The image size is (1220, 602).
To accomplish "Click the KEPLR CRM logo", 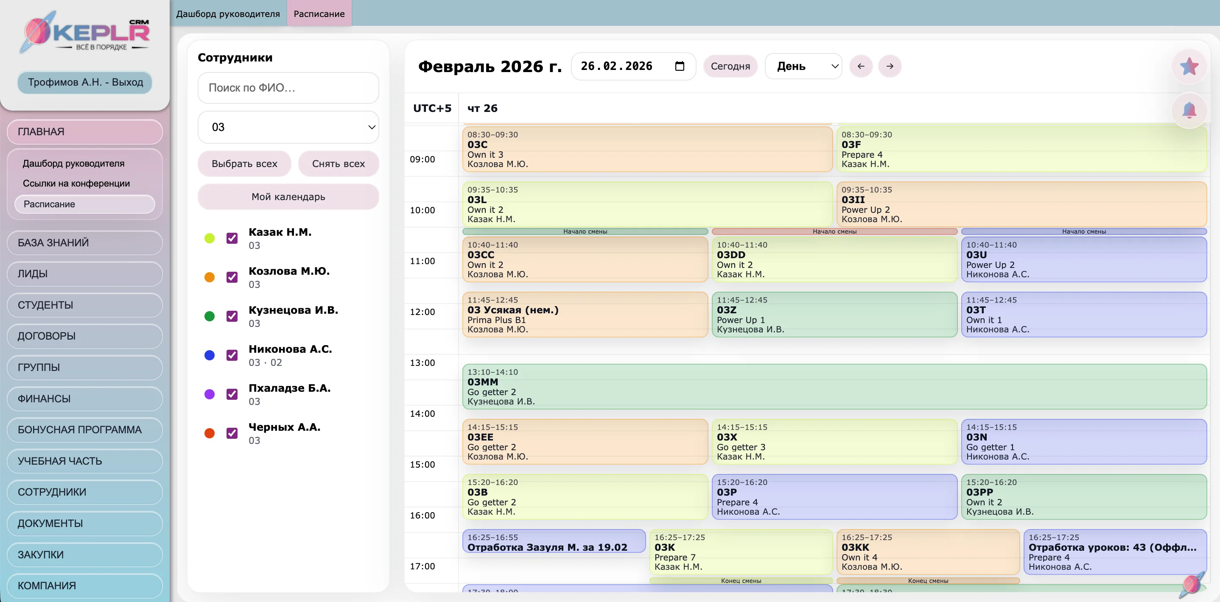I will click(86, 33).
